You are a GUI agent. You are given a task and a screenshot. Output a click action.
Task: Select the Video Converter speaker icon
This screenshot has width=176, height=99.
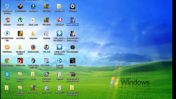point(33,61)
